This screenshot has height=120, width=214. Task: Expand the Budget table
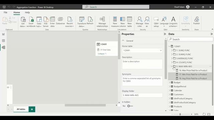coord(170,82)
